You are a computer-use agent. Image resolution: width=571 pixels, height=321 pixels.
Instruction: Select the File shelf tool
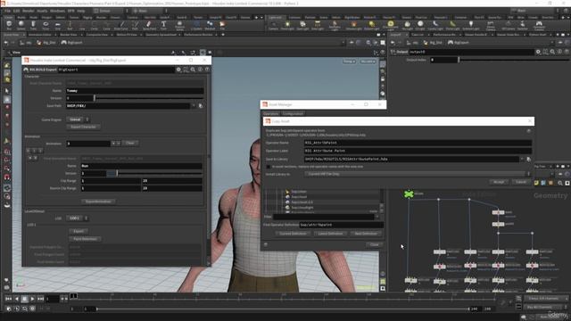[222, 25]
